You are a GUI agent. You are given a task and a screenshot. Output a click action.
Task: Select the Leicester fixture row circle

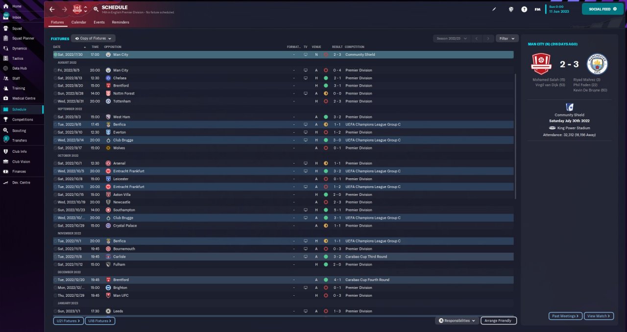click(x=55, y=179)
